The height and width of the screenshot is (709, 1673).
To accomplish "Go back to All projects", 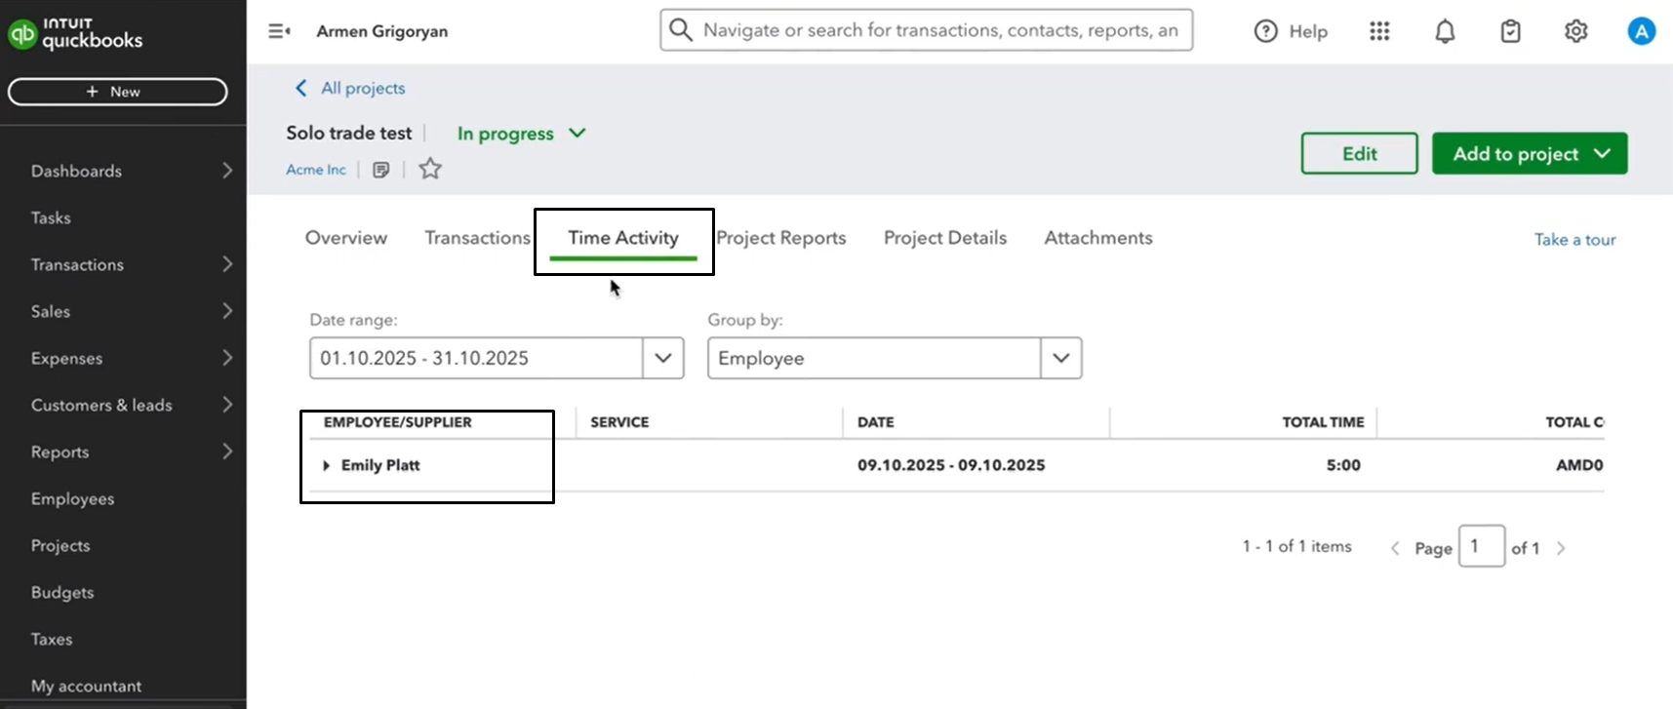I will 350,89.
